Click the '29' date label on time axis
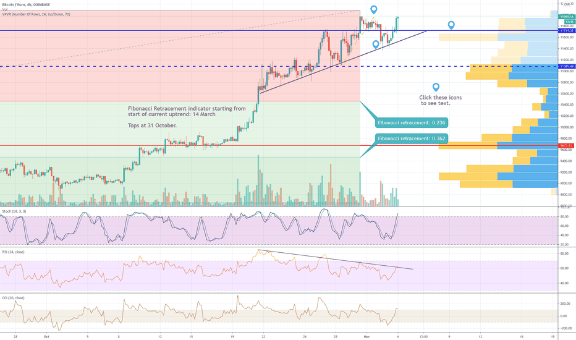The height and width of the screenshot is (340, 576). pos(336,336)
